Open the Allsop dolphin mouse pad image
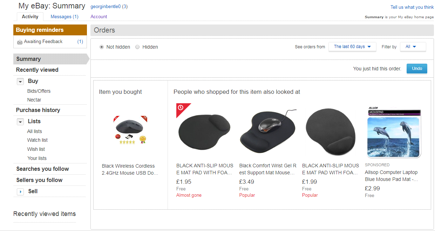 point(393,132)
